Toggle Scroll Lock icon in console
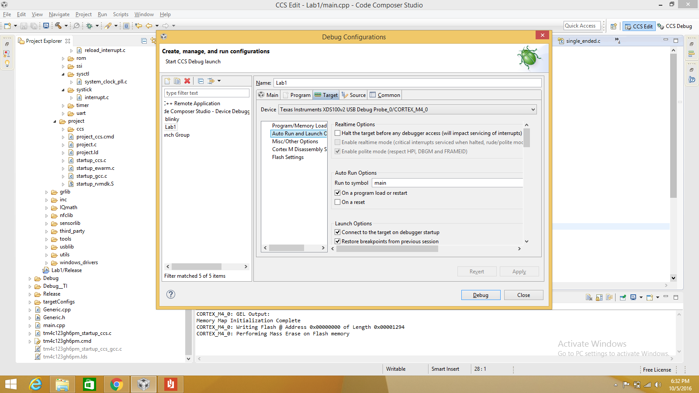The height and width of the screenshot is (393, 699). pyautogui.click(x=599, y=297)
